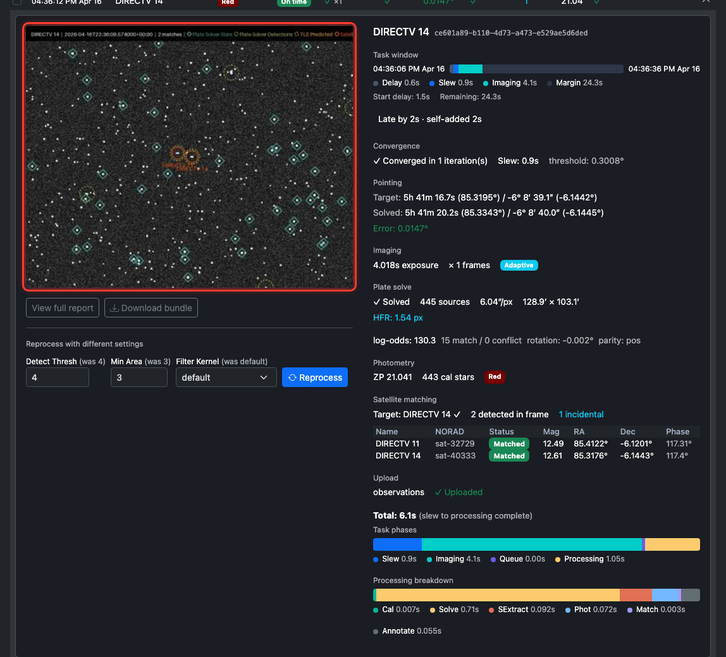
Task: Click the Solve 0.71s legend entry
Action: click(x=454, y=610)
